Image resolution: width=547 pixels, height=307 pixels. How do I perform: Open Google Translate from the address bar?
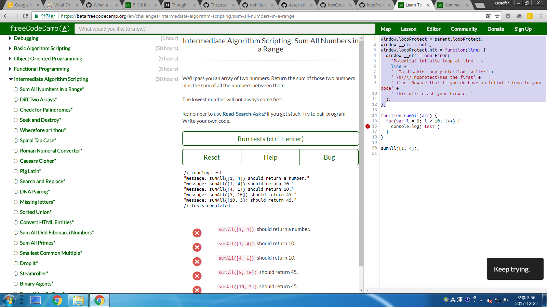pyautogui.click(x=488, y=16)
